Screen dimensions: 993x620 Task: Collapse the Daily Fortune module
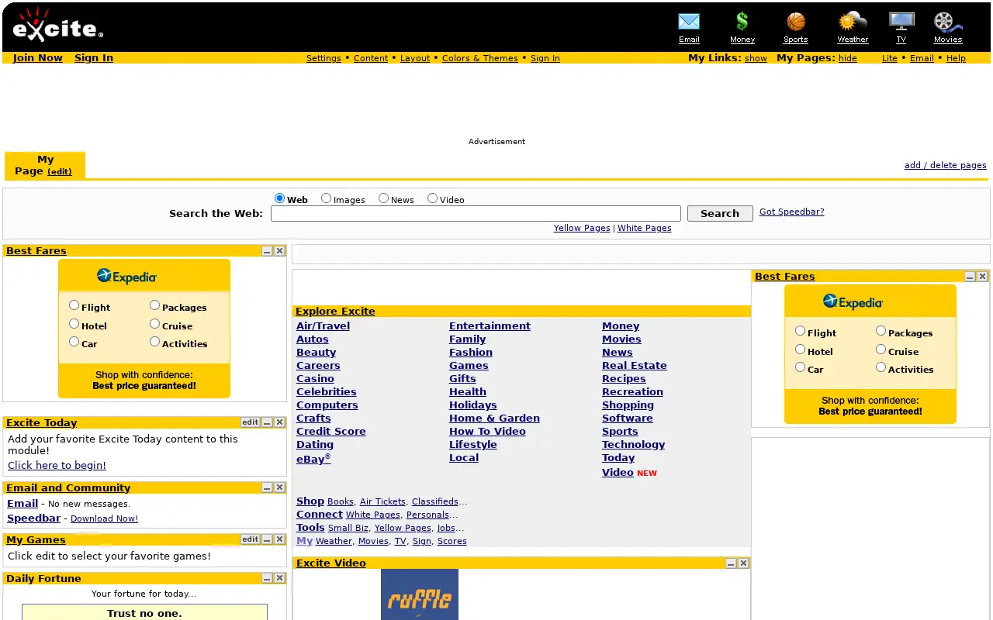point(267,578)
